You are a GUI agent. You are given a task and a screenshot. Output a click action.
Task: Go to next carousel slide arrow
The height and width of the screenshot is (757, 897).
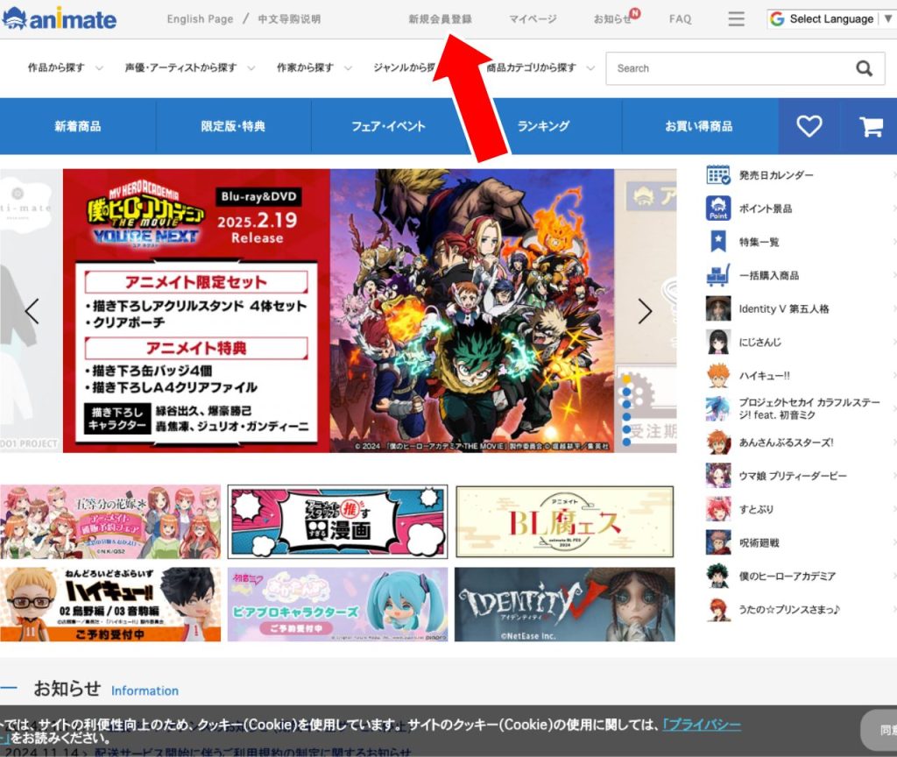[646, 311]
